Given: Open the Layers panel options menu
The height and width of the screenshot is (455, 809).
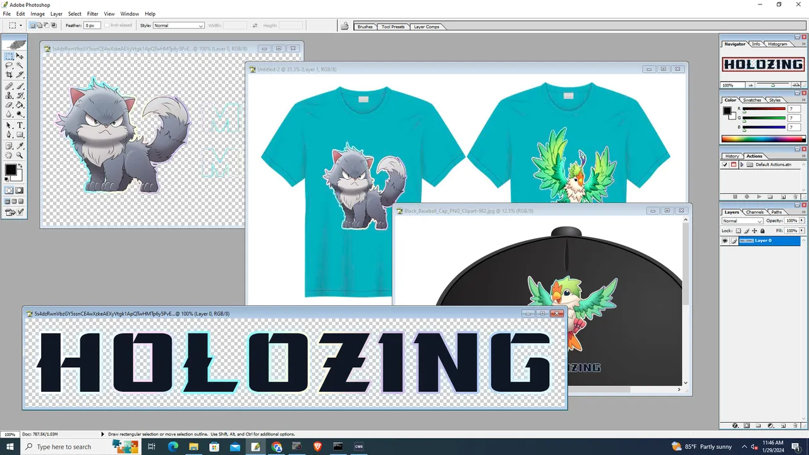Looking at the screenshot, I should point(803,212).
